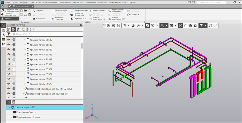The width and height of the screenshot is (242, 123).
Task: Open the Диагностика menu
Action: [78, 2]
